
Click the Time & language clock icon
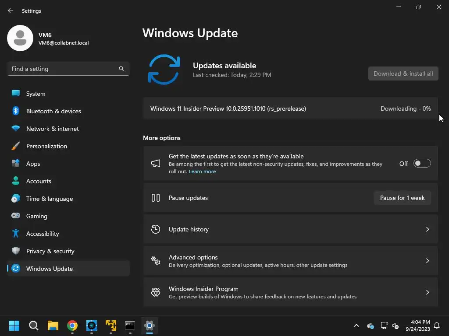pos(16,198)
